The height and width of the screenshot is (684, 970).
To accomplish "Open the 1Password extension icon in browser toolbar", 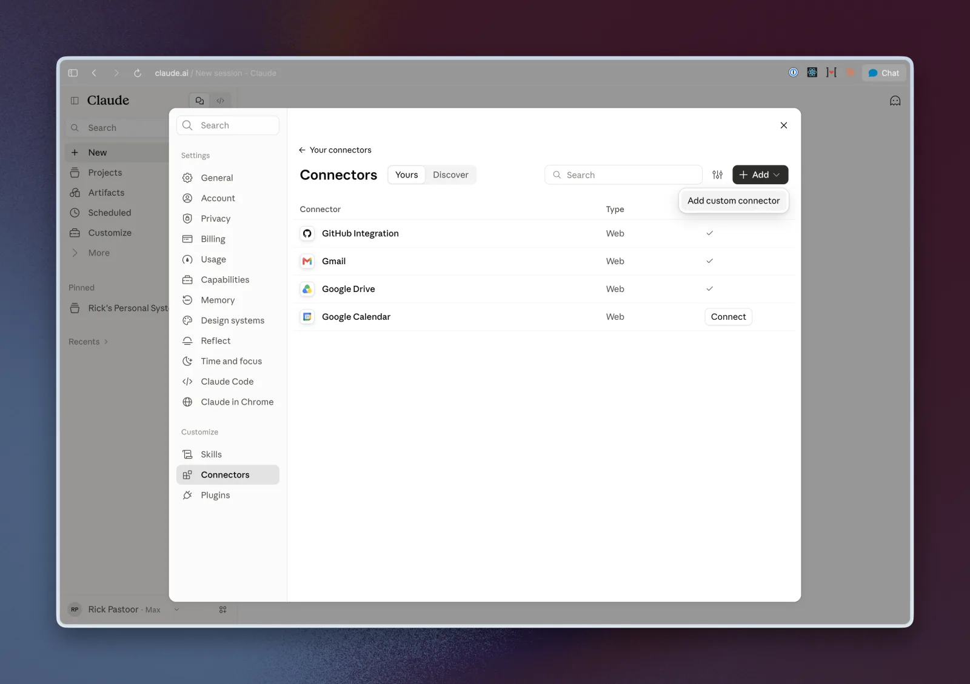I will pos(793,73).
